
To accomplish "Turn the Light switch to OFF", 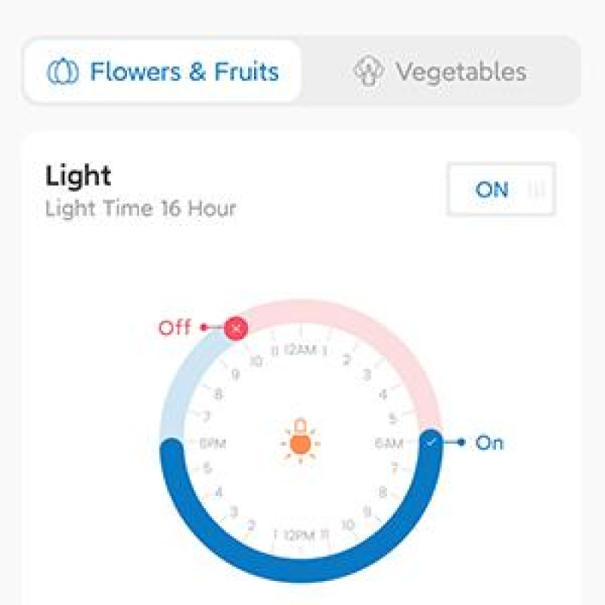I will coord(501,191).
